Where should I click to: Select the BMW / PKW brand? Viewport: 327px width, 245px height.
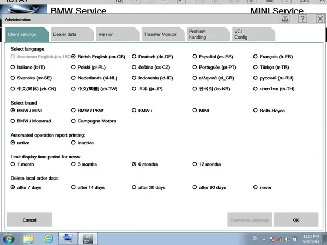87,111
